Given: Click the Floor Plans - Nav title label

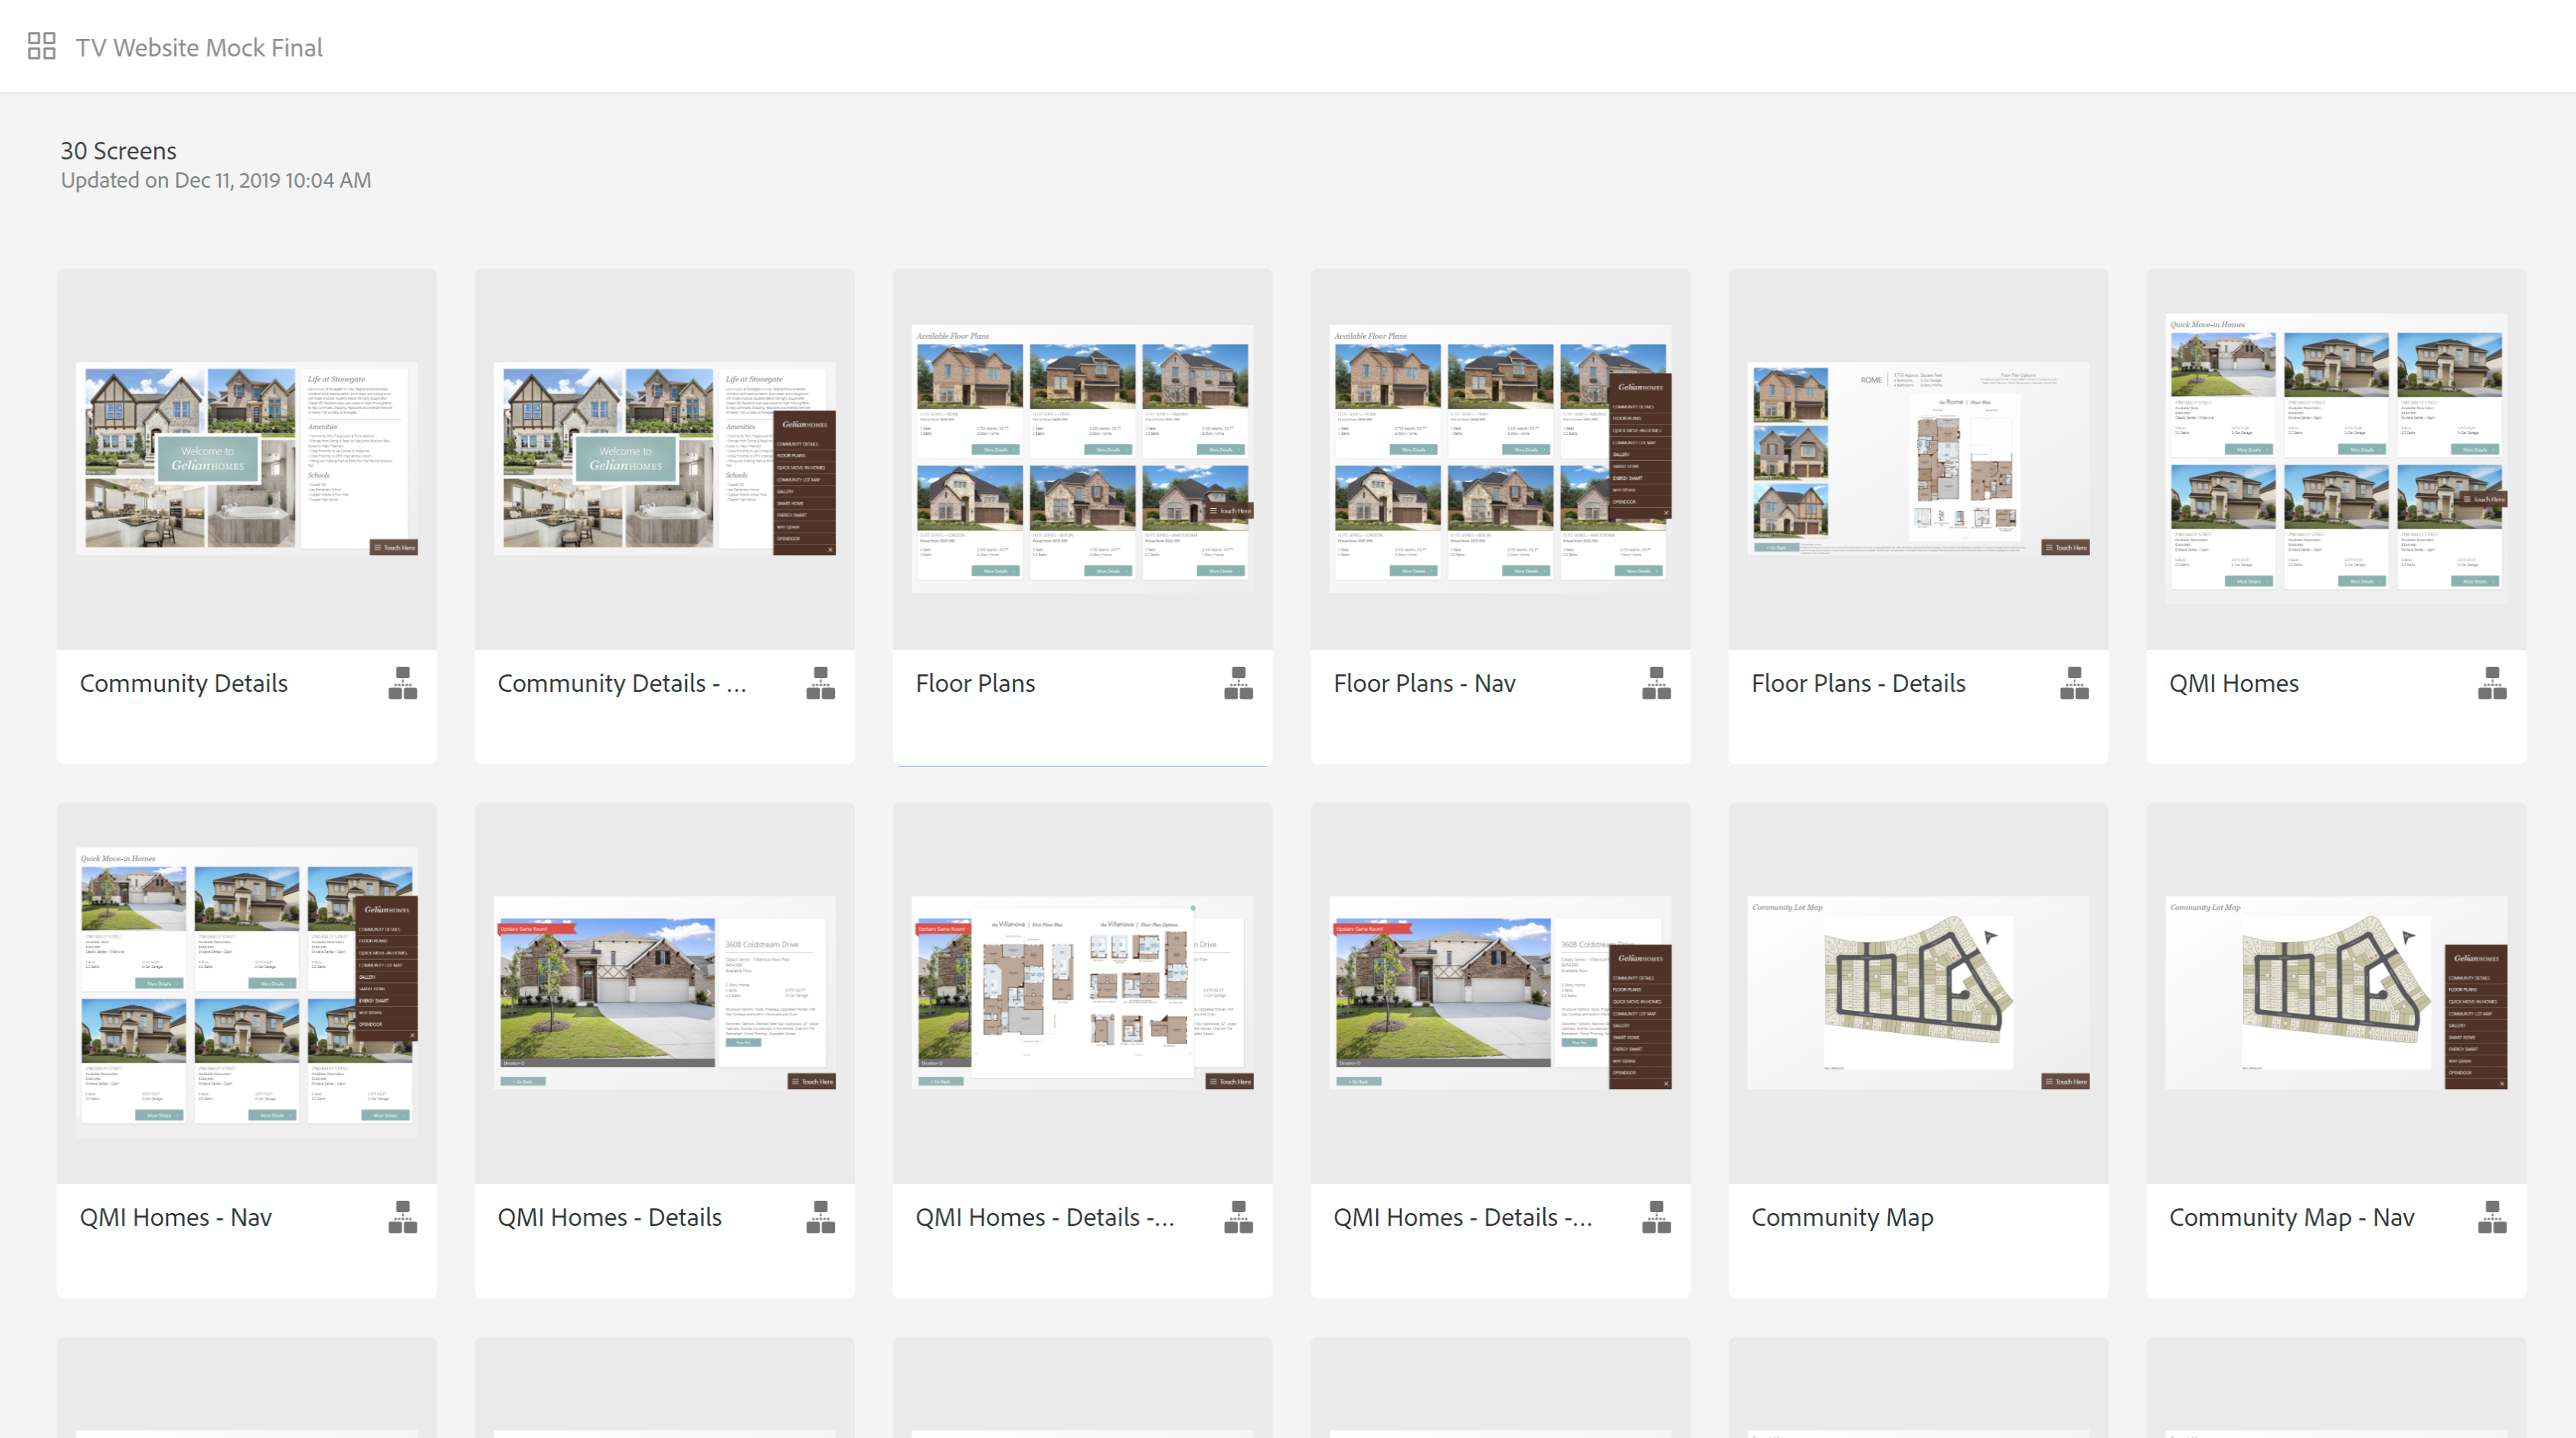Looking at the screenshot, I should 1424,684.
